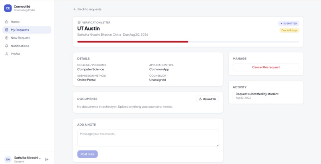The image size is (321, 164).
Task: Click the Profile person icon
Action: [6, 54]
